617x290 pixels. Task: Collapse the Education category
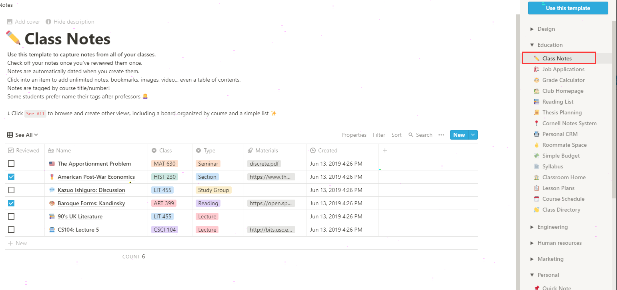[532, 45]
